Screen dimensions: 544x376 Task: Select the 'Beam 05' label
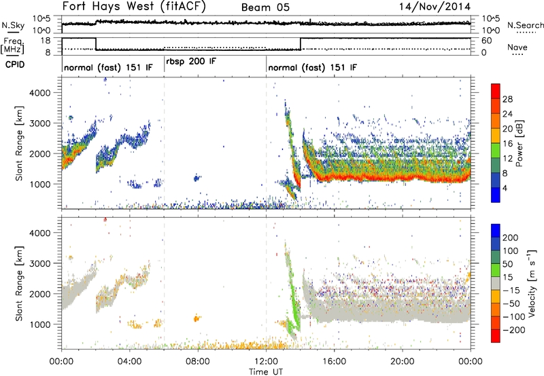265,7
